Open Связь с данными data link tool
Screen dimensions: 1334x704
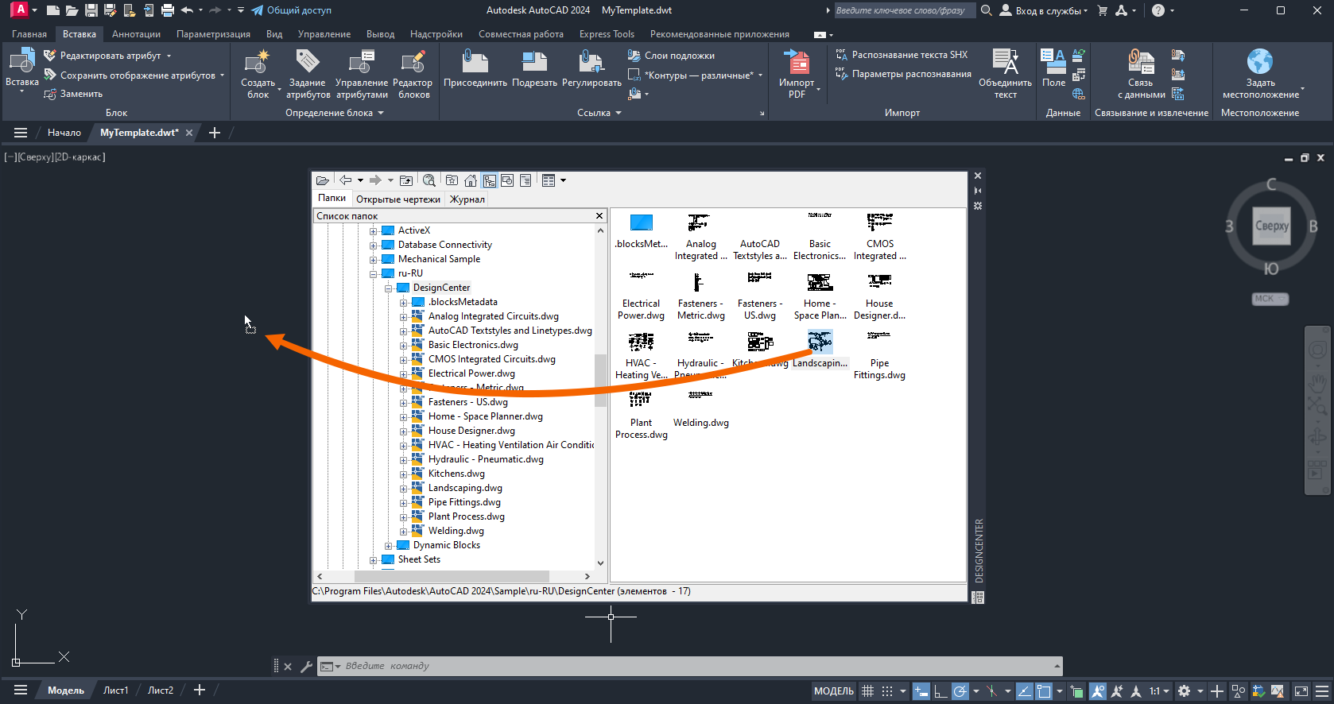[1141, 74]
